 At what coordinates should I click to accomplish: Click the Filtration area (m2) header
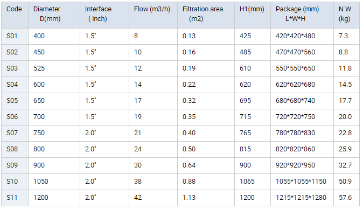tap(206, 15)
